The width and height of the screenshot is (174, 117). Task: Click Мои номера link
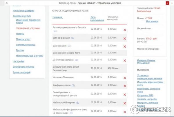click(152, 21)
